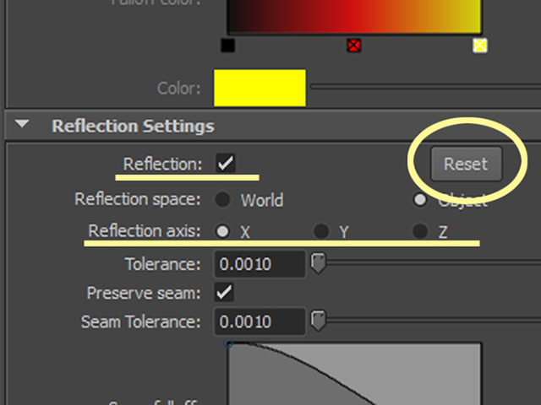541x405 pixels.
Task: Choose Z reflection axis
Action: (x=420, y=231)
